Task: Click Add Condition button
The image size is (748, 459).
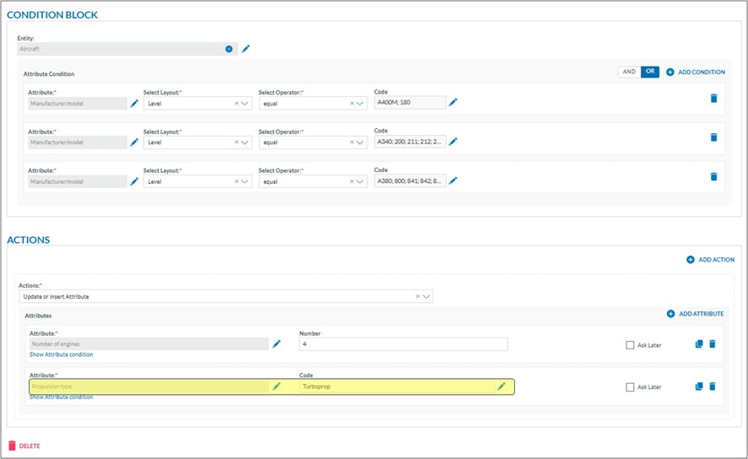Action: pos(696,73)
